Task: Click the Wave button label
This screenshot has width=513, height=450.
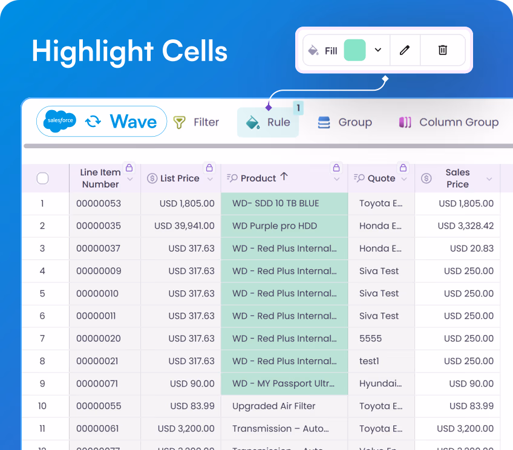Action: point(133,122)
